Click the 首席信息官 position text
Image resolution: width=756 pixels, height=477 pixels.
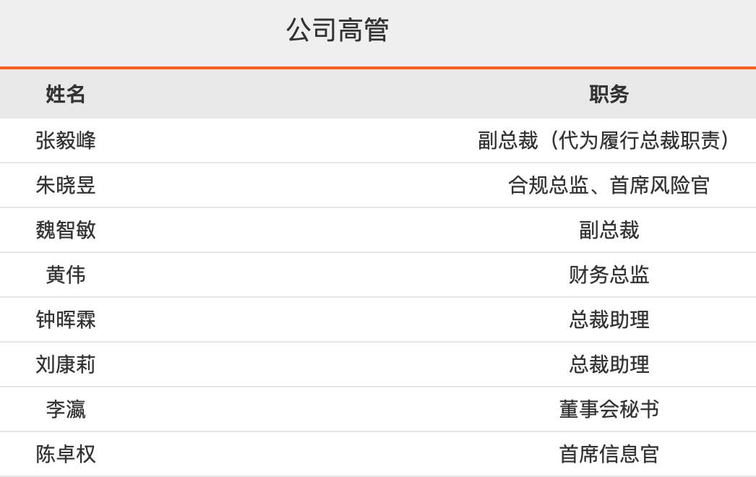[609, 455]
